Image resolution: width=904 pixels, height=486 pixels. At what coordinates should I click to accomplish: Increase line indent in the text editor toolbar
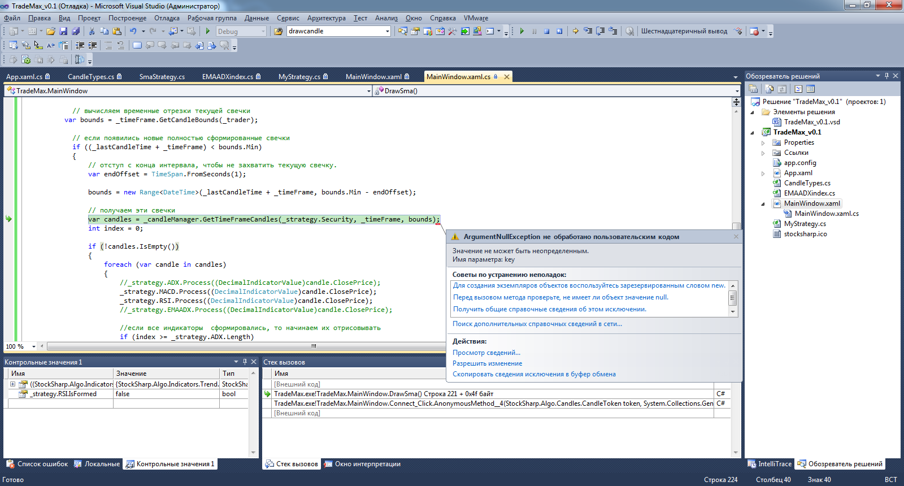pyautogui.click(x=93, y=45)
